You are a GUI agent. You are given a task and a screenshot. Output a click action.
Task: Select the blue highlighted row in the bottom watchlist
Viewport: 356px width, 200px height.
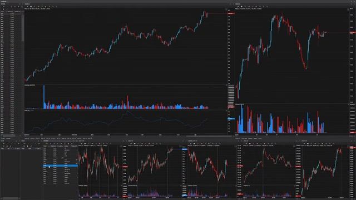61,166
